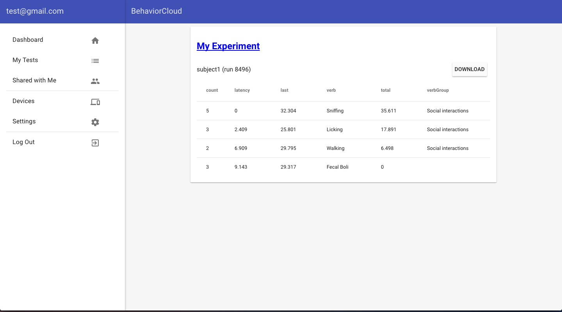Click the BehaviorCloud title in header
The width and height of the screenshot is (562, 312).
click(157, 11)
